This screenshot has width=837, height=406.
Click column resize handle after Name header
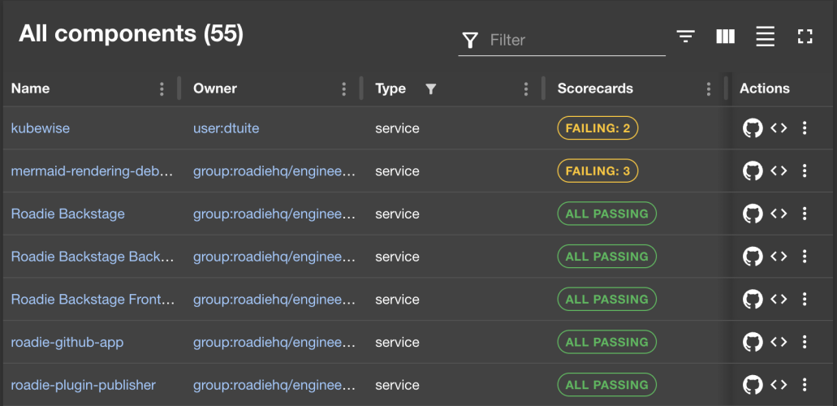[x=179, y=89]
